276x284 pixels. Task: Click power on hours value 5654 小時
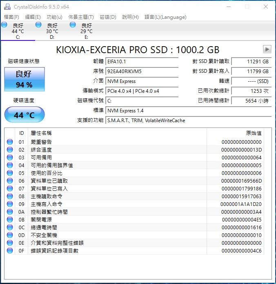[252, 101]
